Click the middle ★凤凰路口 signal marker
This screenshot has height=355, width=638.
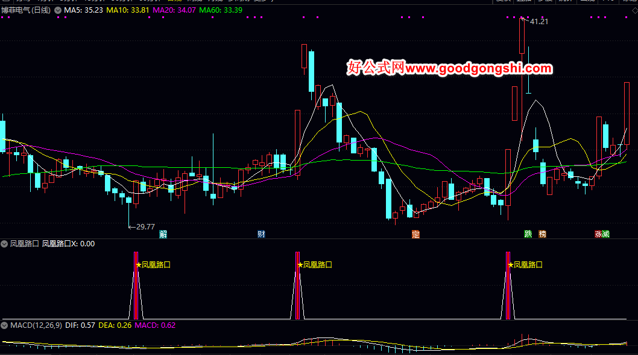[315, 265]
